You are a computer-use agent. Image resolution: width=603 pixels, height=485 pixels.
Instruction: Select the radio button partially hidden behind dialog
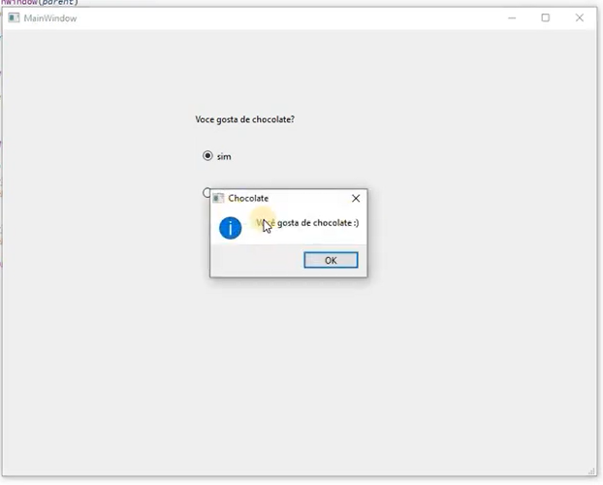click(x=206, y=191)
